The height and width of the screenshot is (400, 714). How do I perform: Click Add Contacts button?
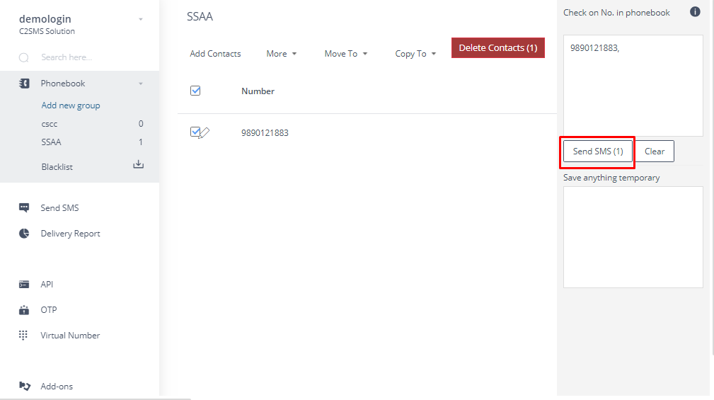[215, 54]
